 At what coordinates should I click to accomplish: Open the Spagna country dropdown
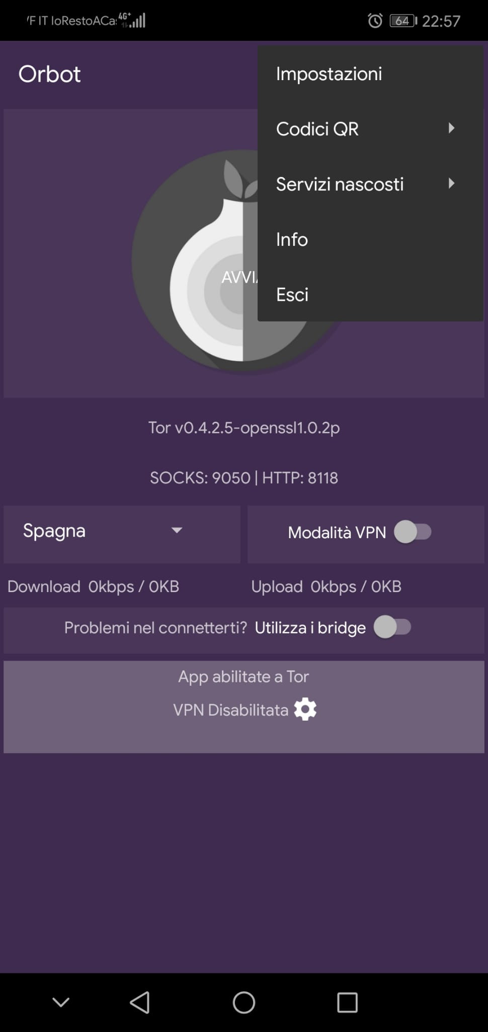[122, 534]
